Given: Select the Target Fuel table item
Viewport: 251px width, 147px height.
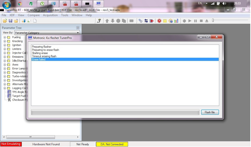Looking at the screenshot, I should pos(19,96).
